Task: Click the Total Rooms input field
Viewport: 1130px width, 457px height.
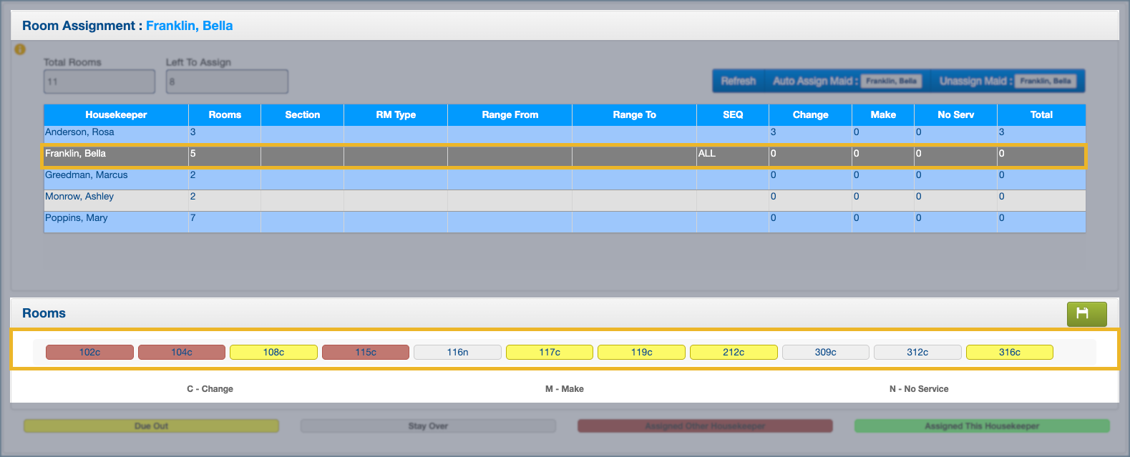Action: pos(99,82)
